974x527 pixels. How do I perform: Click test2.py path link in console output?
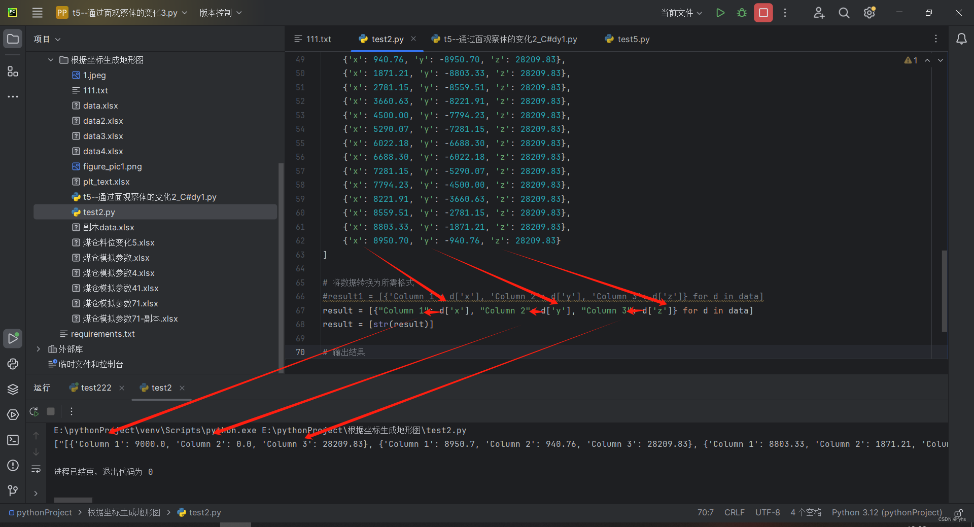(364, 430)
